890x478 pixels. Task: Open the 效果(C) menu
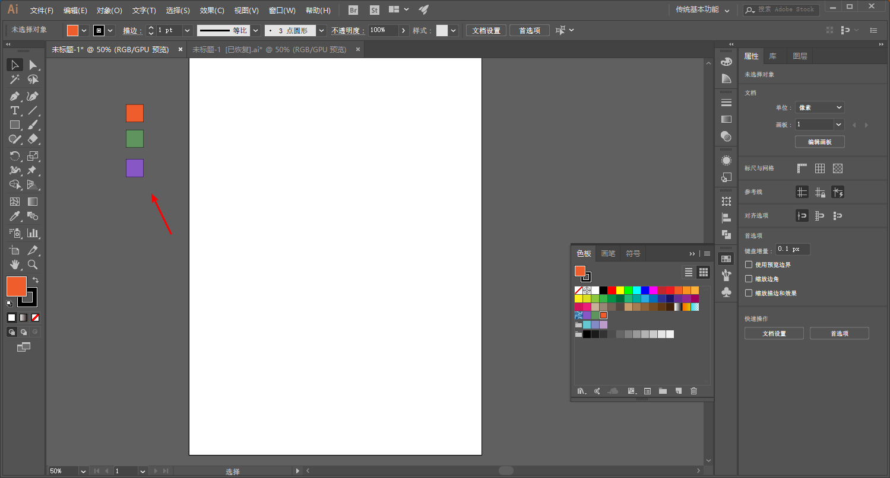pyautogui.click(x=212, y=10)
